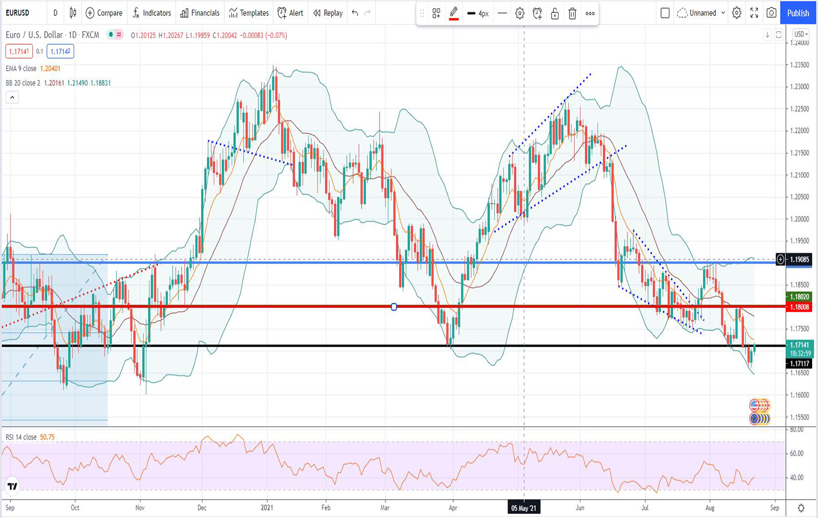Image resolution: width=818 pixels, height=518 pixels.
Task: Click the blue Publish button
Action: point(797,13)
